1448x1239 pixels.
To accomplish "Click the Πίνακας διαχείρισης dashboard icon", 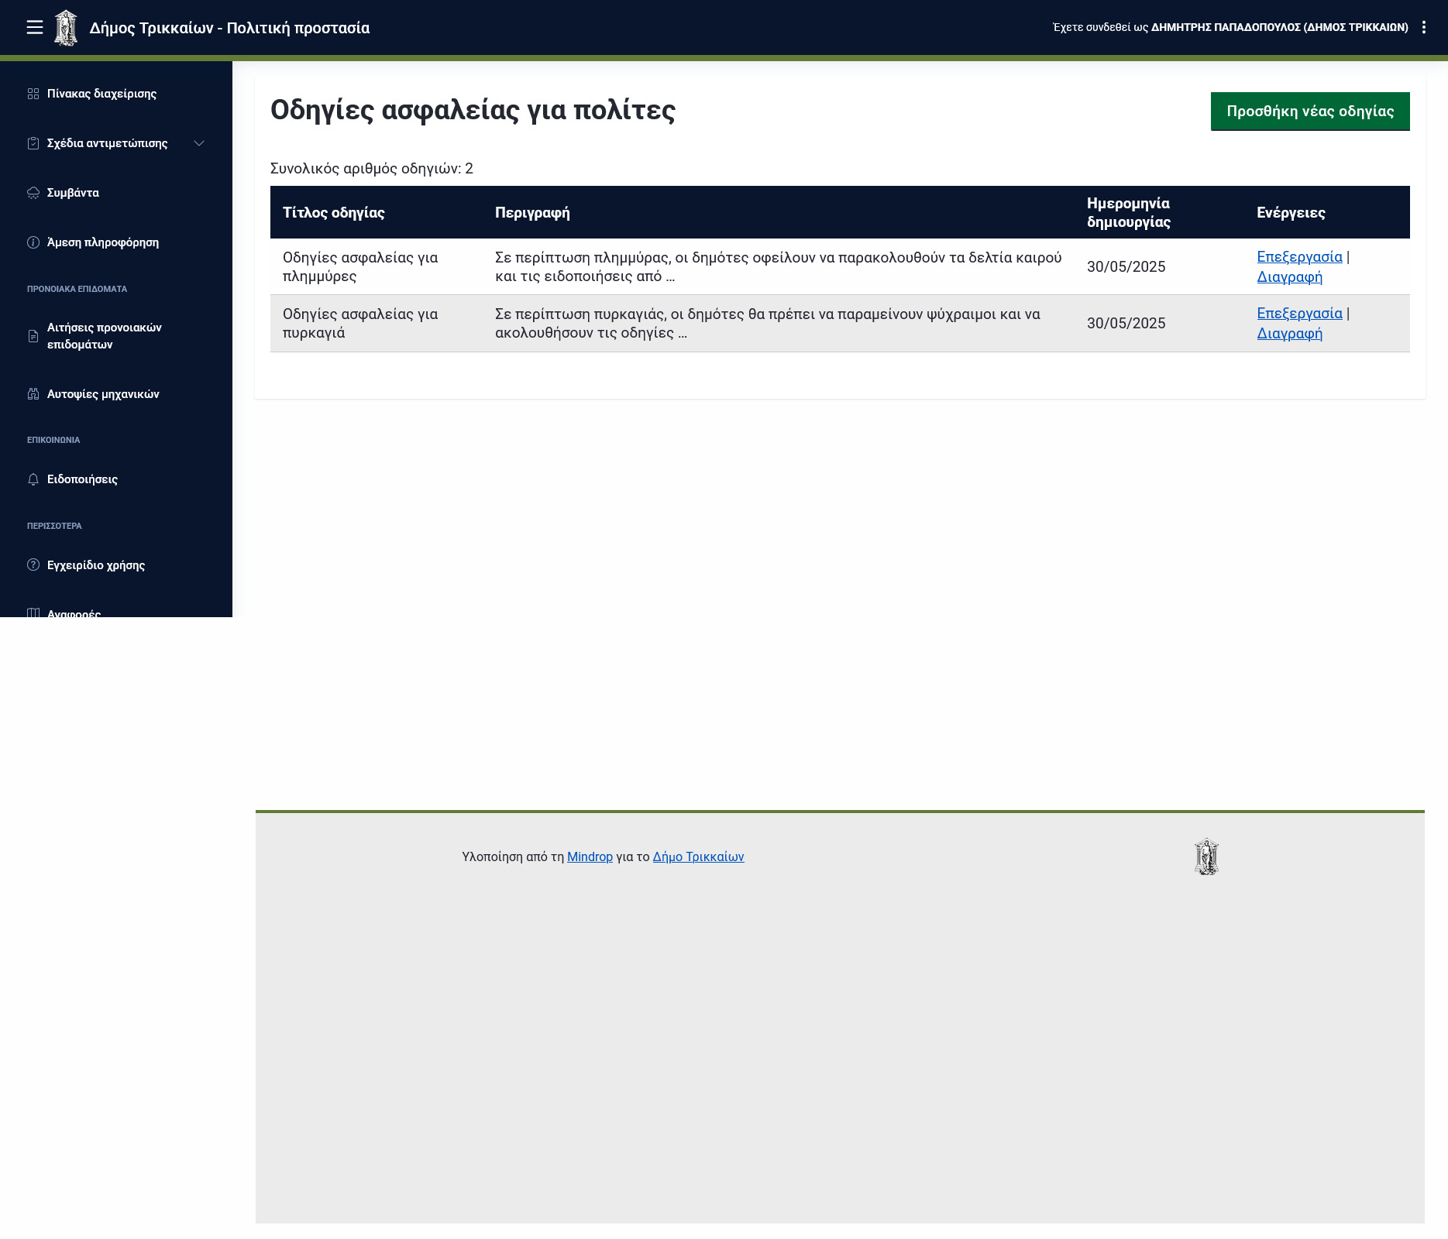I will [33, 94].
